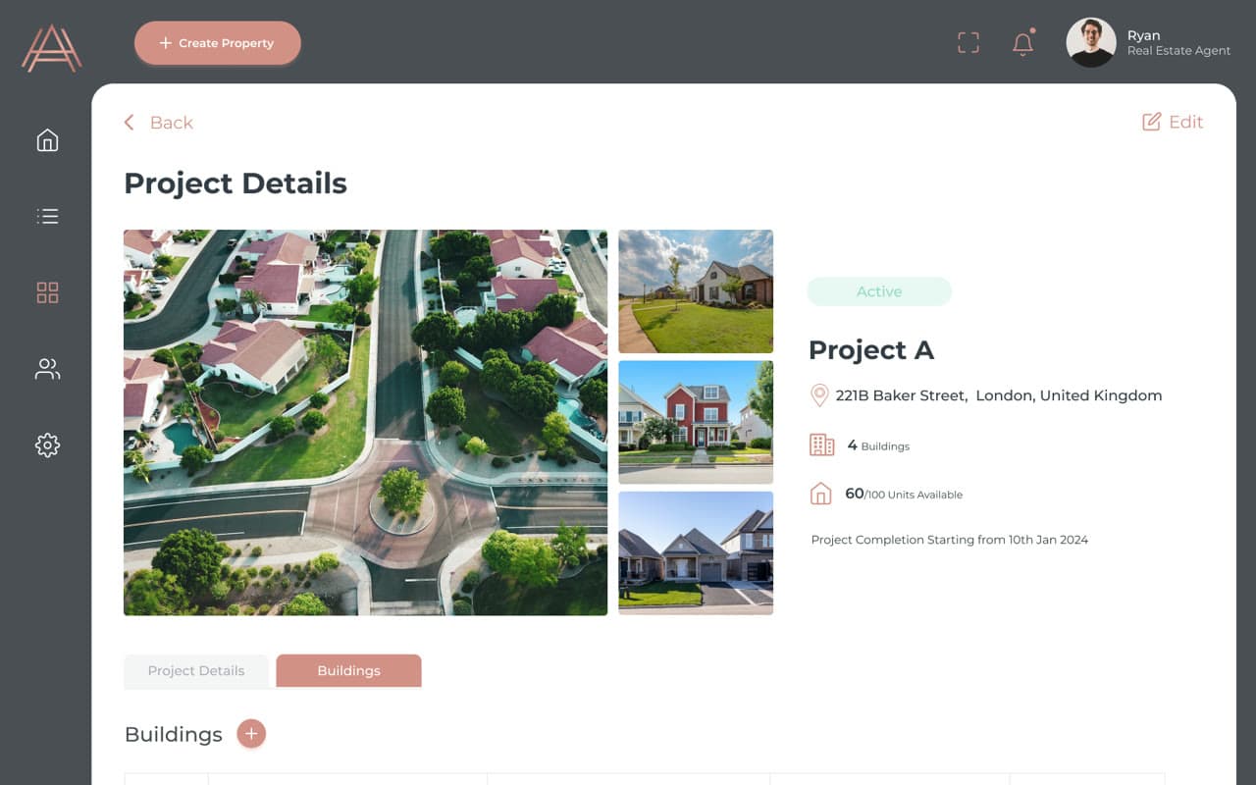Click the house icon next to Units Available
The image size is (1256, 785).
pos(820,494)
